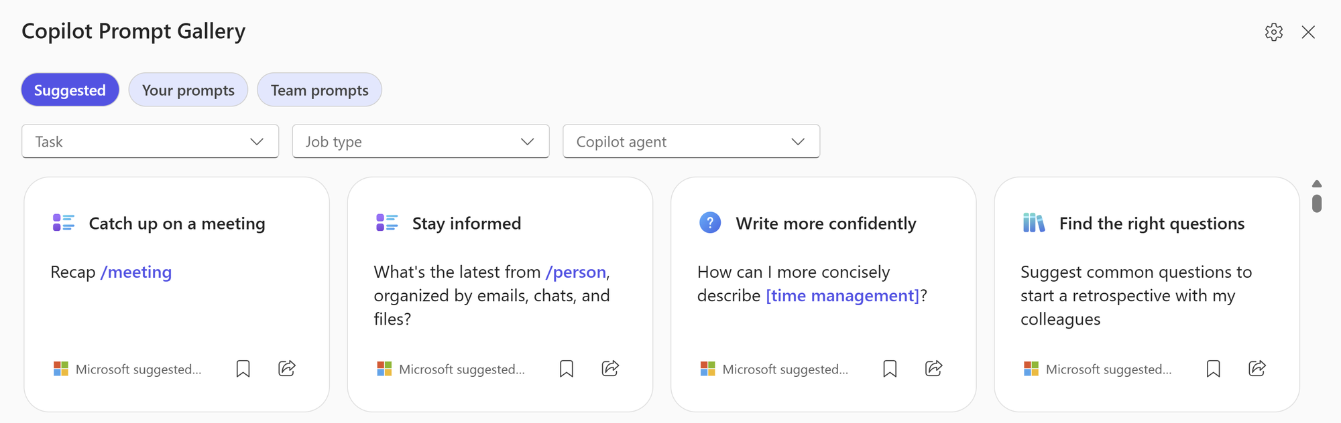Click the /meeting link in Recap prompt

(x=136, y=272)
